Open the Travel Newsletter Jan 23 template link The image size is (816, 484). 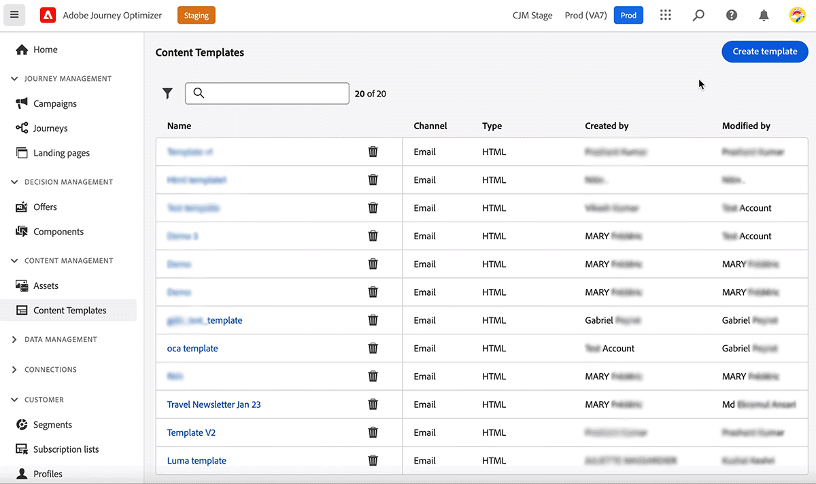214,404
